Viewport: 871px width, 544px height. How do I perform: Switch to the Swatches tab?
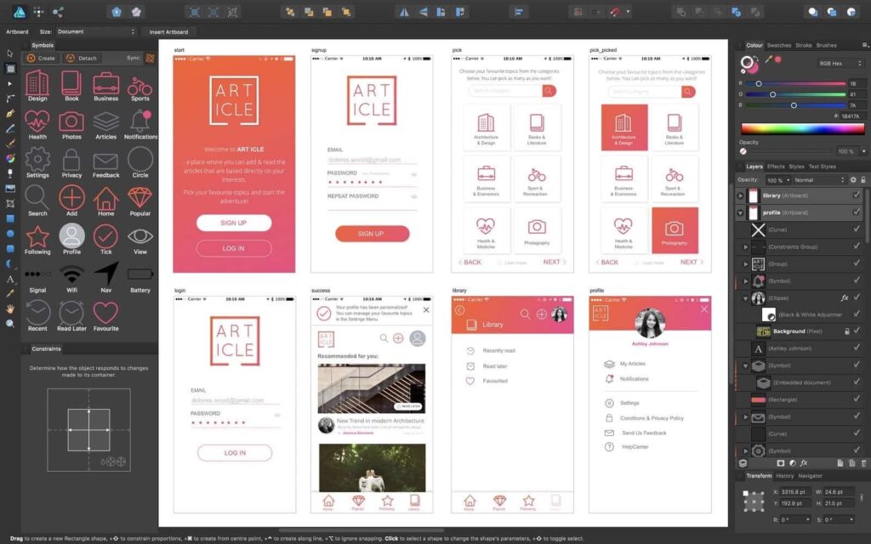click(779, 45)
